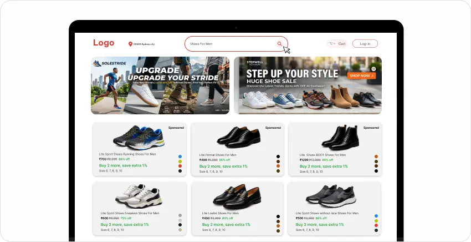Click the ₹400 price on Loafer Shoes card
471x242 pixels.
pyautogui.click(x=206, y=218)
